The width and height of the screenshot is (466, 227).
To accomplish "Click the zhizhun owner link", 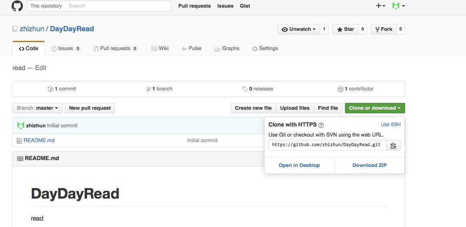I will tap(32, 29).
